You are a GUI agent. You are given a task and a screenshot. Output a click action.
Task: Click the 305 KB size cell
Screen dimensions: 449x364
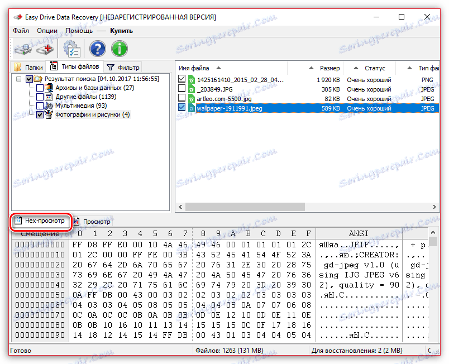pos(331,89)
